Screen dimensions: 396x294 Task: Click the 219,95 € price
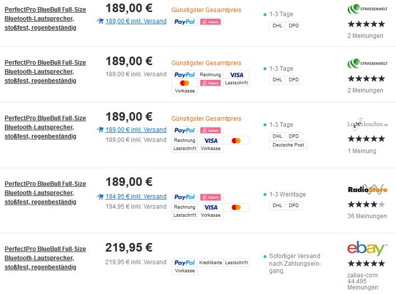coord(129,248)
